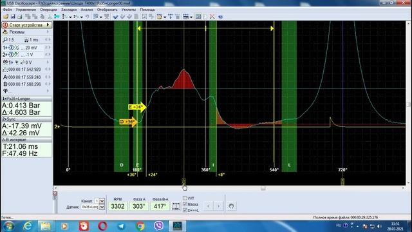Open Telegram from the taskbar
Image resolution: width=412 pixels, height=232 pixels.
(121, 226)
